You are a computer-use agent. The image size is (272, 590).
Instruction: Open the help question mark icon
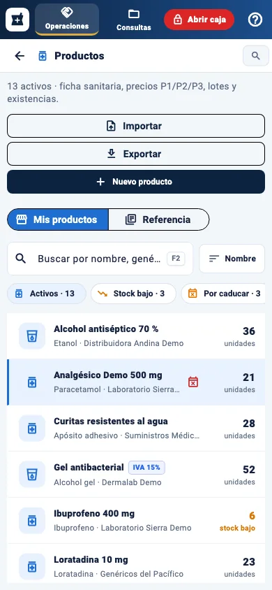pyautogui.click(x=255, y=20)
